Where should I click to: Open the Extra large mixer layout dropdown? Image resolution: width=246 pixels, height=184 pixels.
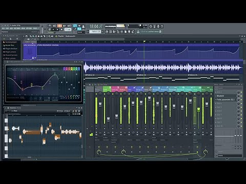[x=105, y=85]
